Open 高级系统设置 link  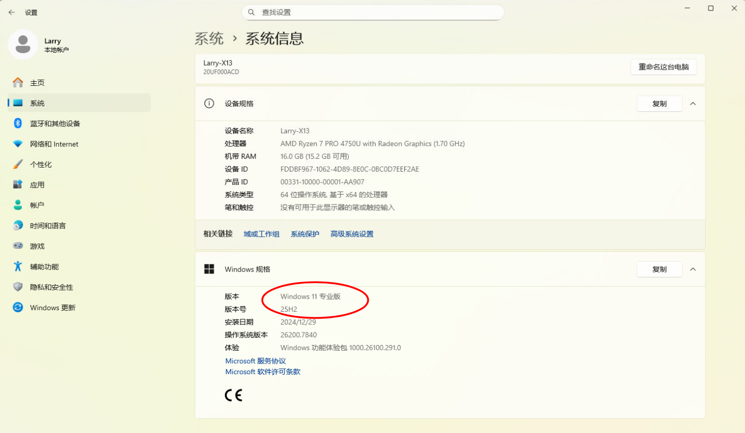(351, 234)
